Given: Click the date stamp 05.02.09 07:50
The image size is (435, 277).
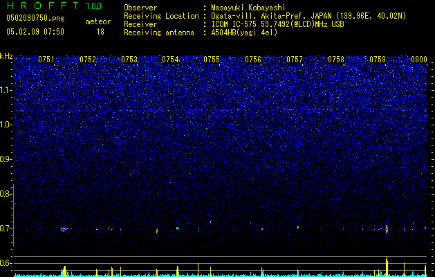Looking at the screenshot, I should click(35, 32).
